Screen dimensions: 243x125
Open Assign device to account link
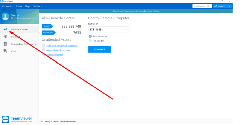click(x=58, y=50)
